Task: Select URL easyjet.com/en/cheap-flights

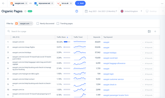Action: (x=24, y=47)
